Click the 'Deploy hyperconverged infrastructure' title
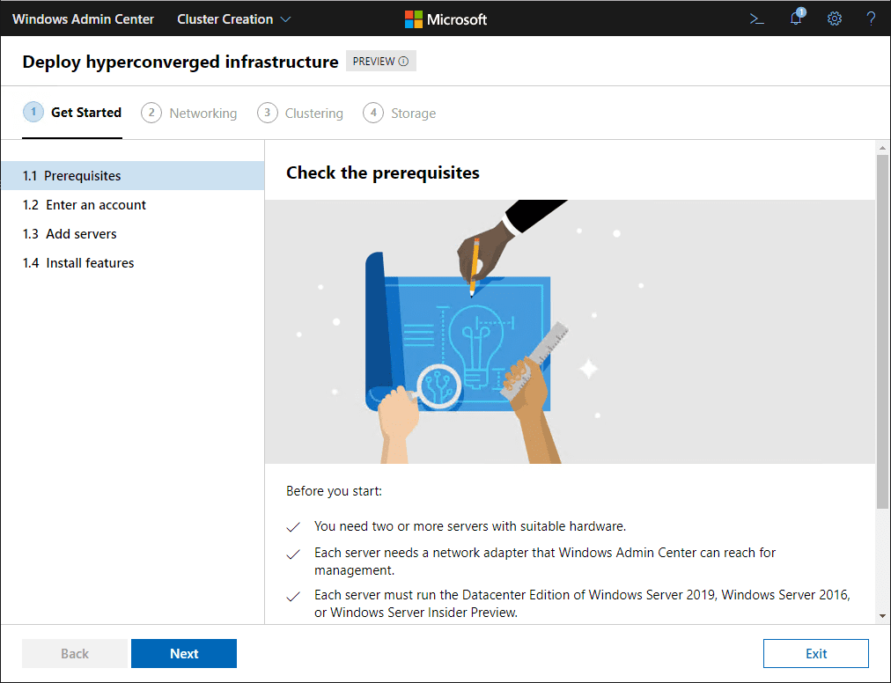The image size is (891, 683). (x=180, y=62)
